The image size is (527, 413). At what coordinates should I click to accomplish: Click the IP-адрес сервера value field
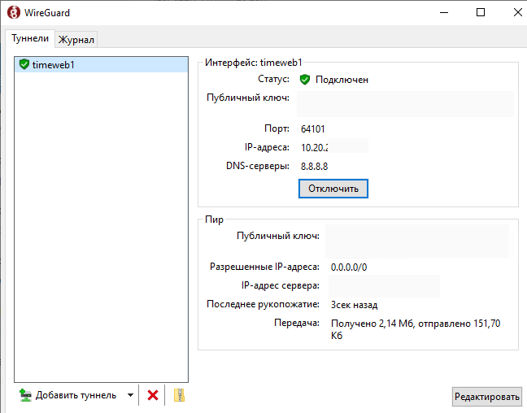click(384, 286)
